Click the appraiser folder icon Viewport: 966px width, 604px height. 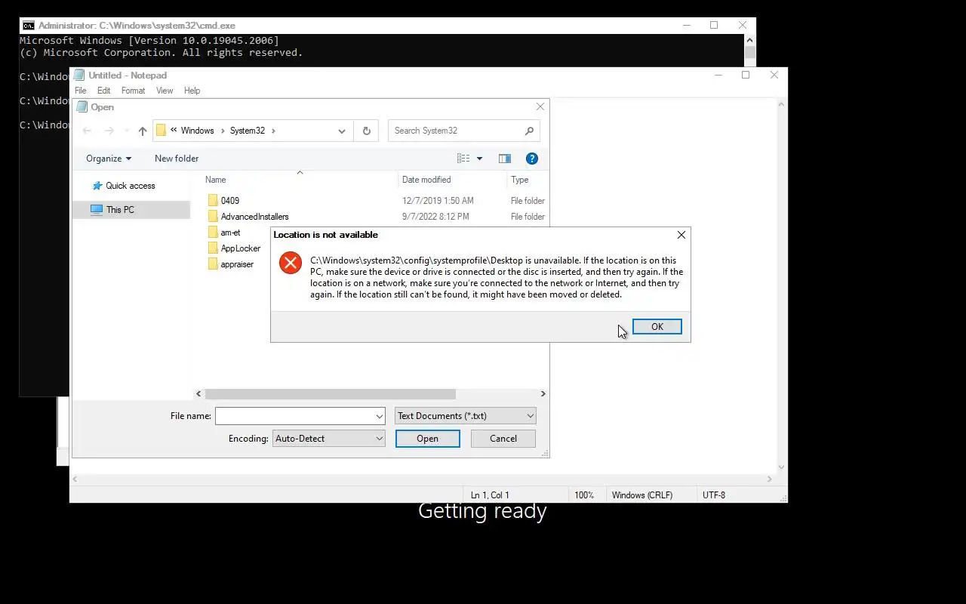213,264
